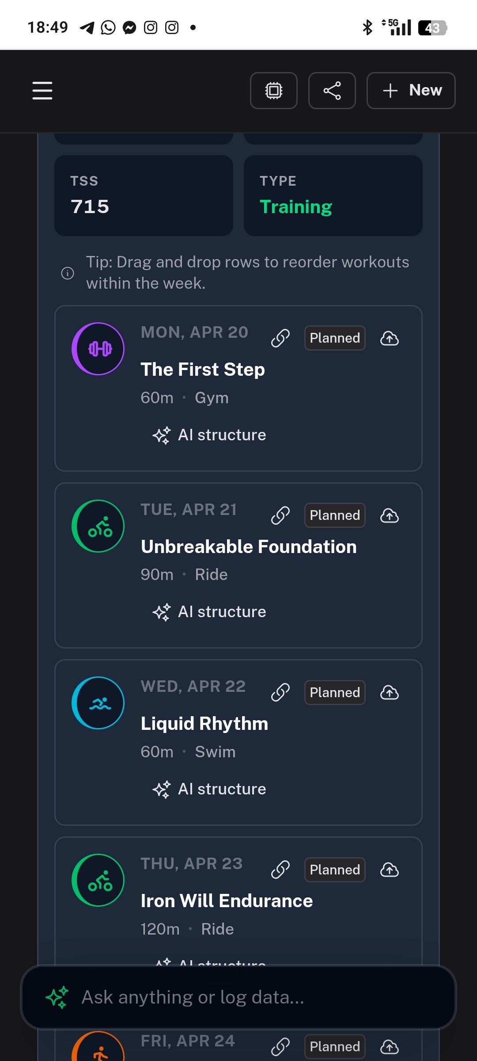The image size is (477, 1061).
Task: Click the Ask anything or log data field
Action: tap(238, 997)
